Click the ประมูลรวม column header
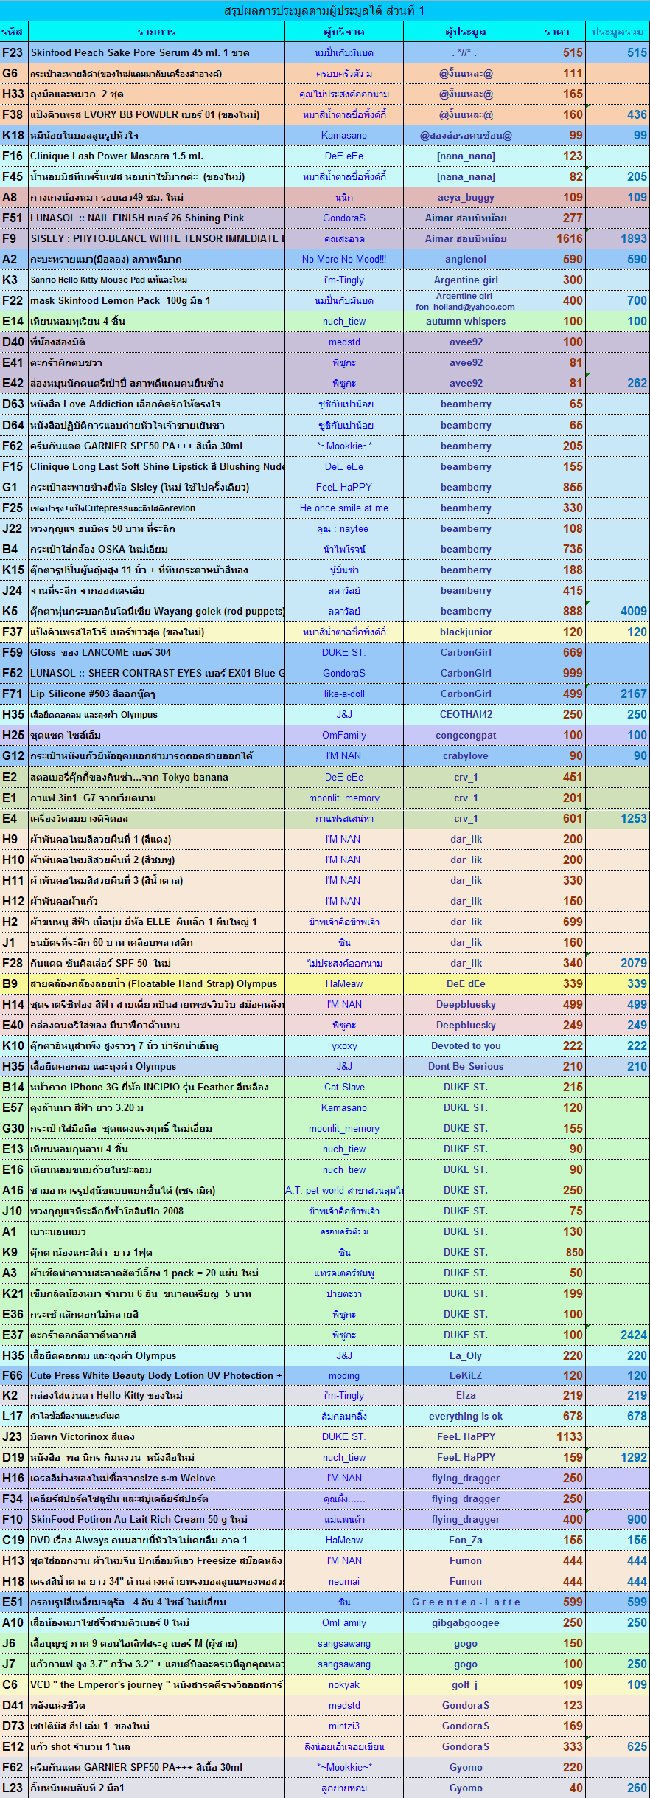This screenshot has width=650, height=1798. pyautogui.click(x=618, y=32)
